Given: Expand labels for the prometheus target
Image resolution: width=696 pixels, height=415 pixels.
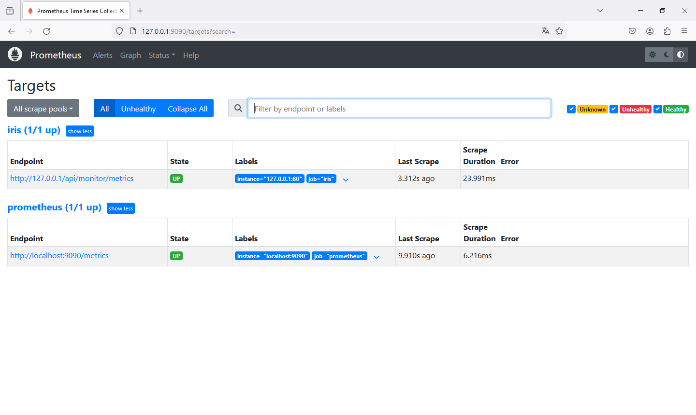Looking at the screenshot, I should (377, 257).
